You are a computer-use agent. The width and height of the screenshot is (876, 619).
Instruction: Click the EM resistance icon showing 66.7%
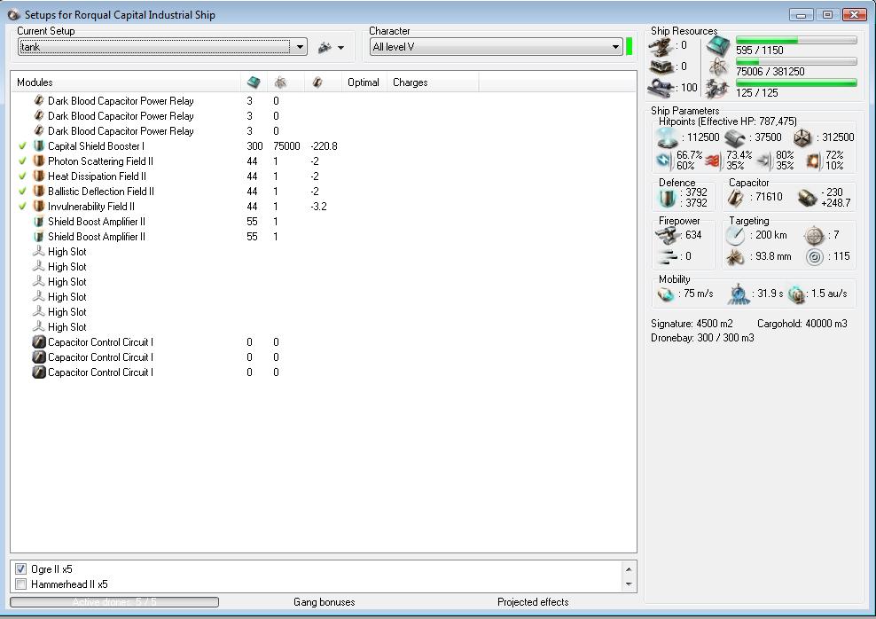point(664,161)
